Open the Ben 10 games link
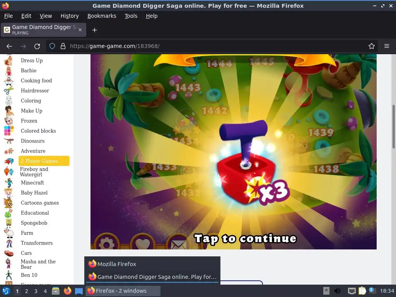This screenshot has width=396, height=297. tap(29, 275)
